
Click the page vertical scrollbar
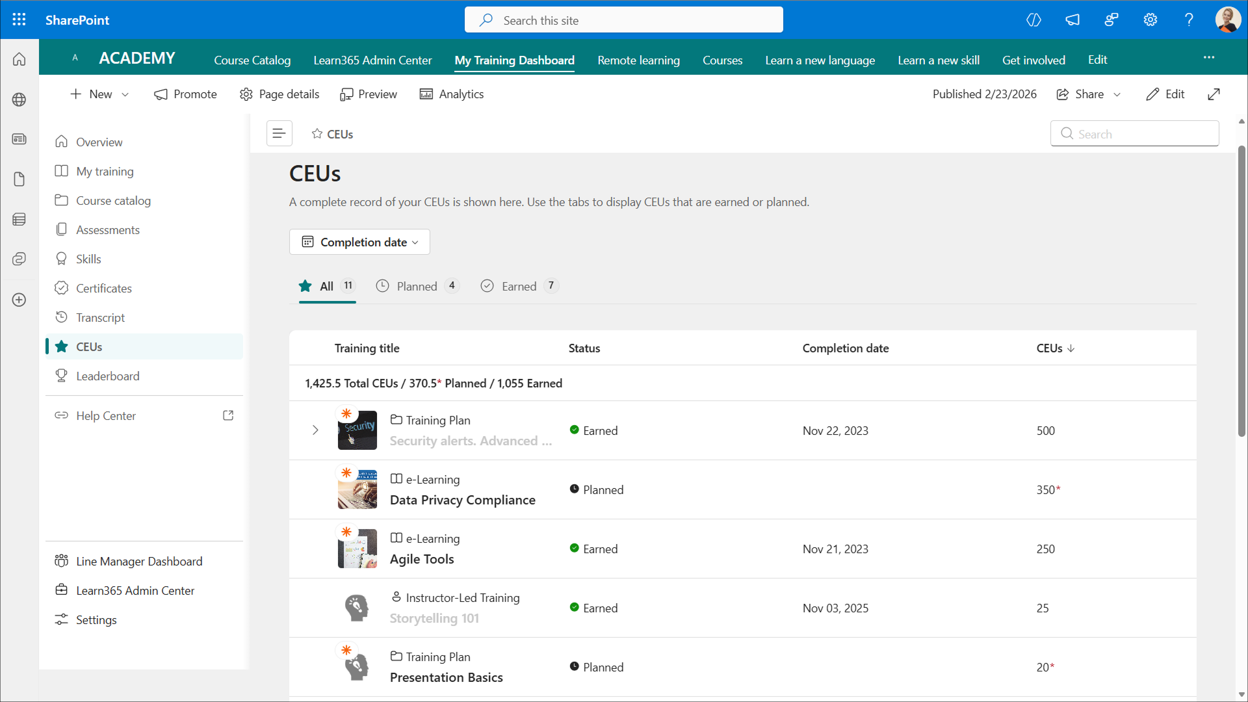pos(1241,292)
